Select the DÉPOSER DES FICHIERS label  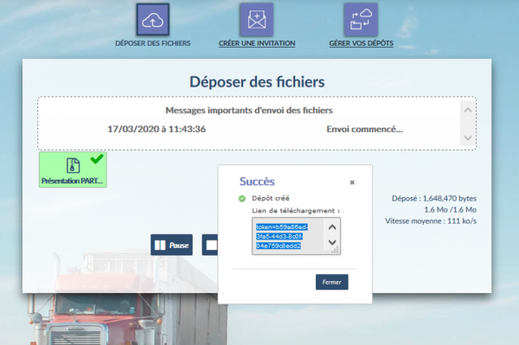pyautogui.click(x=152, y=43)
